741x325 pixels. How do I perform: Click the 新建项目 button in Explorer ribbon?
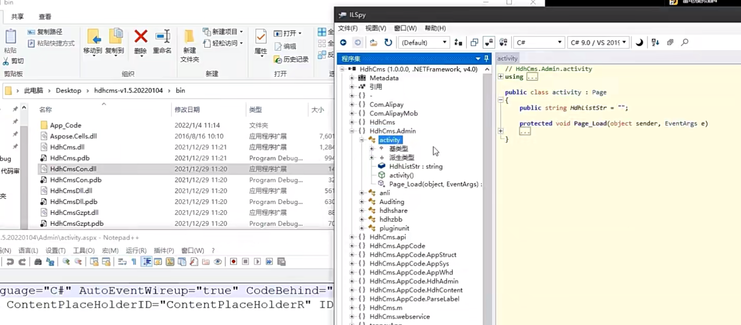coord(223,31)
